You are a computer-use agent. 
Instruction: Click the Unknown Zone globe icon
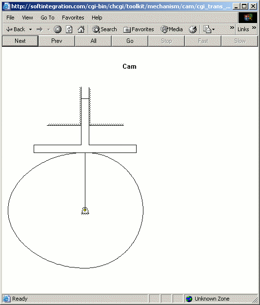[x=189, y=299]
